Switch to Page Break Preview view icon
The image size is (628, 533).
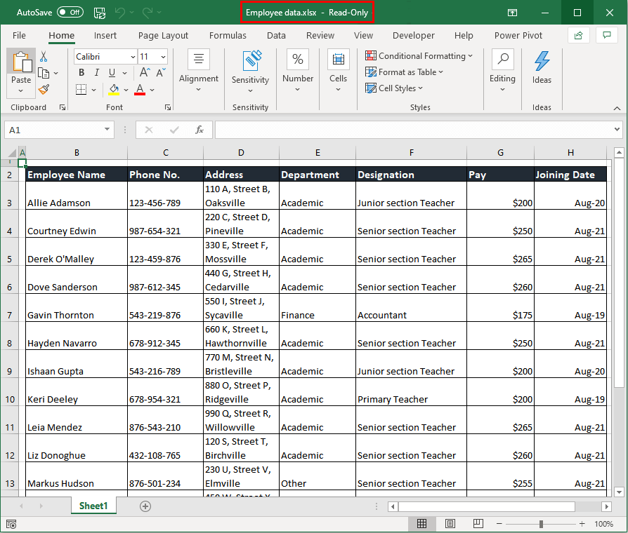pyautogui.click(x=478, y=524)
